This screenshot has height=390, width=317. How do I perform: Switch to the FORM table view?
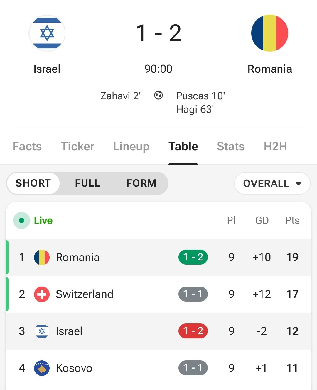pos(141,183)
